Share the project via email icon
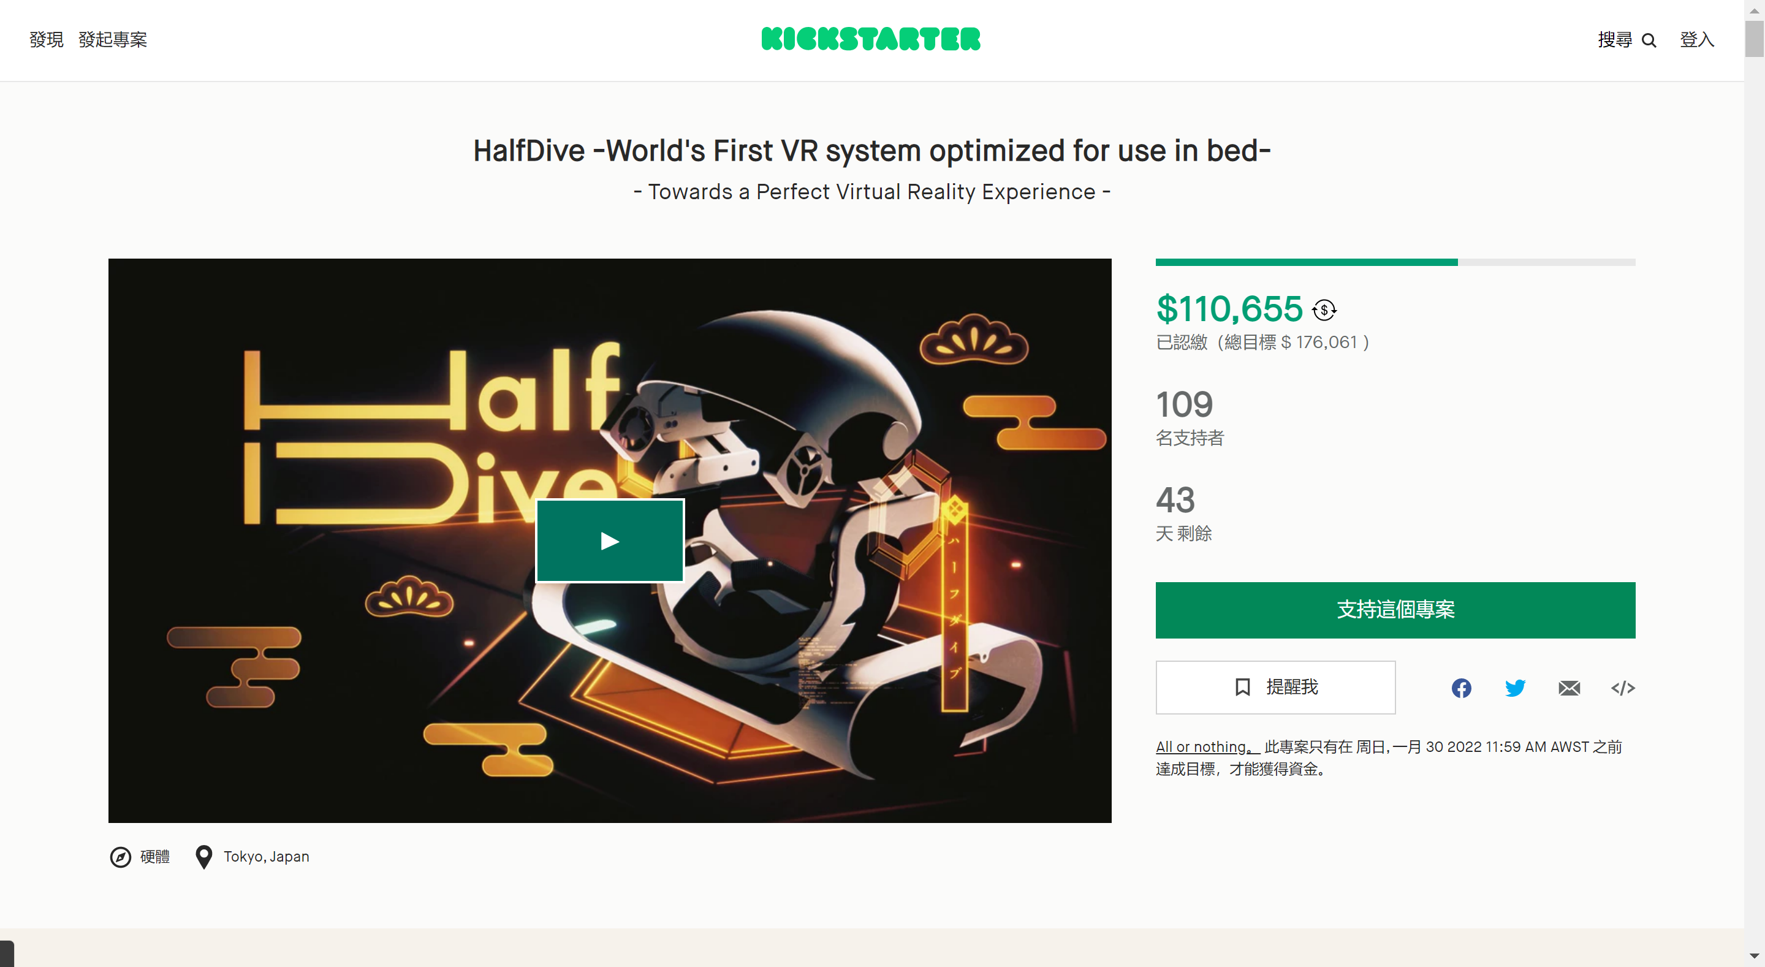 tap(1569, 688)
